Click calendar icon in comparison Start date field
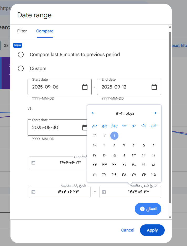Viewport: 187px width, 246px height. (x=85, y=127)
